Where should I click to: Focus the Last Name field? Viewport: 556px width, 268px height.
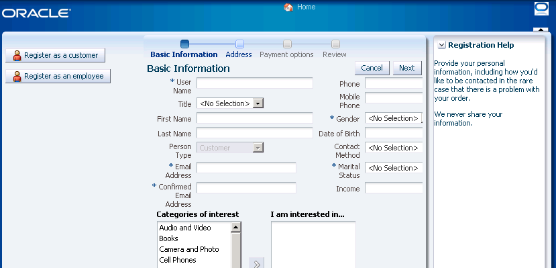click(255, 133)
